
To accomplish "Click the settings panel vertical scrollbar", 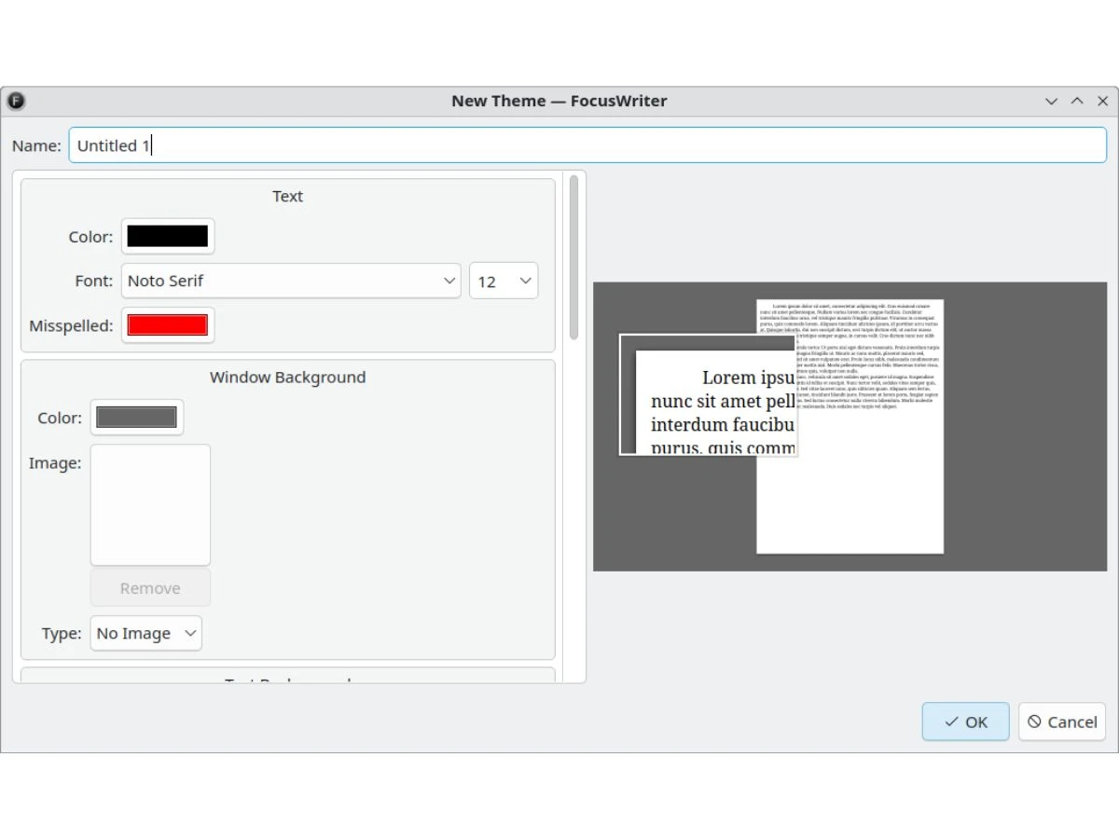I will (x=573, y=258).
